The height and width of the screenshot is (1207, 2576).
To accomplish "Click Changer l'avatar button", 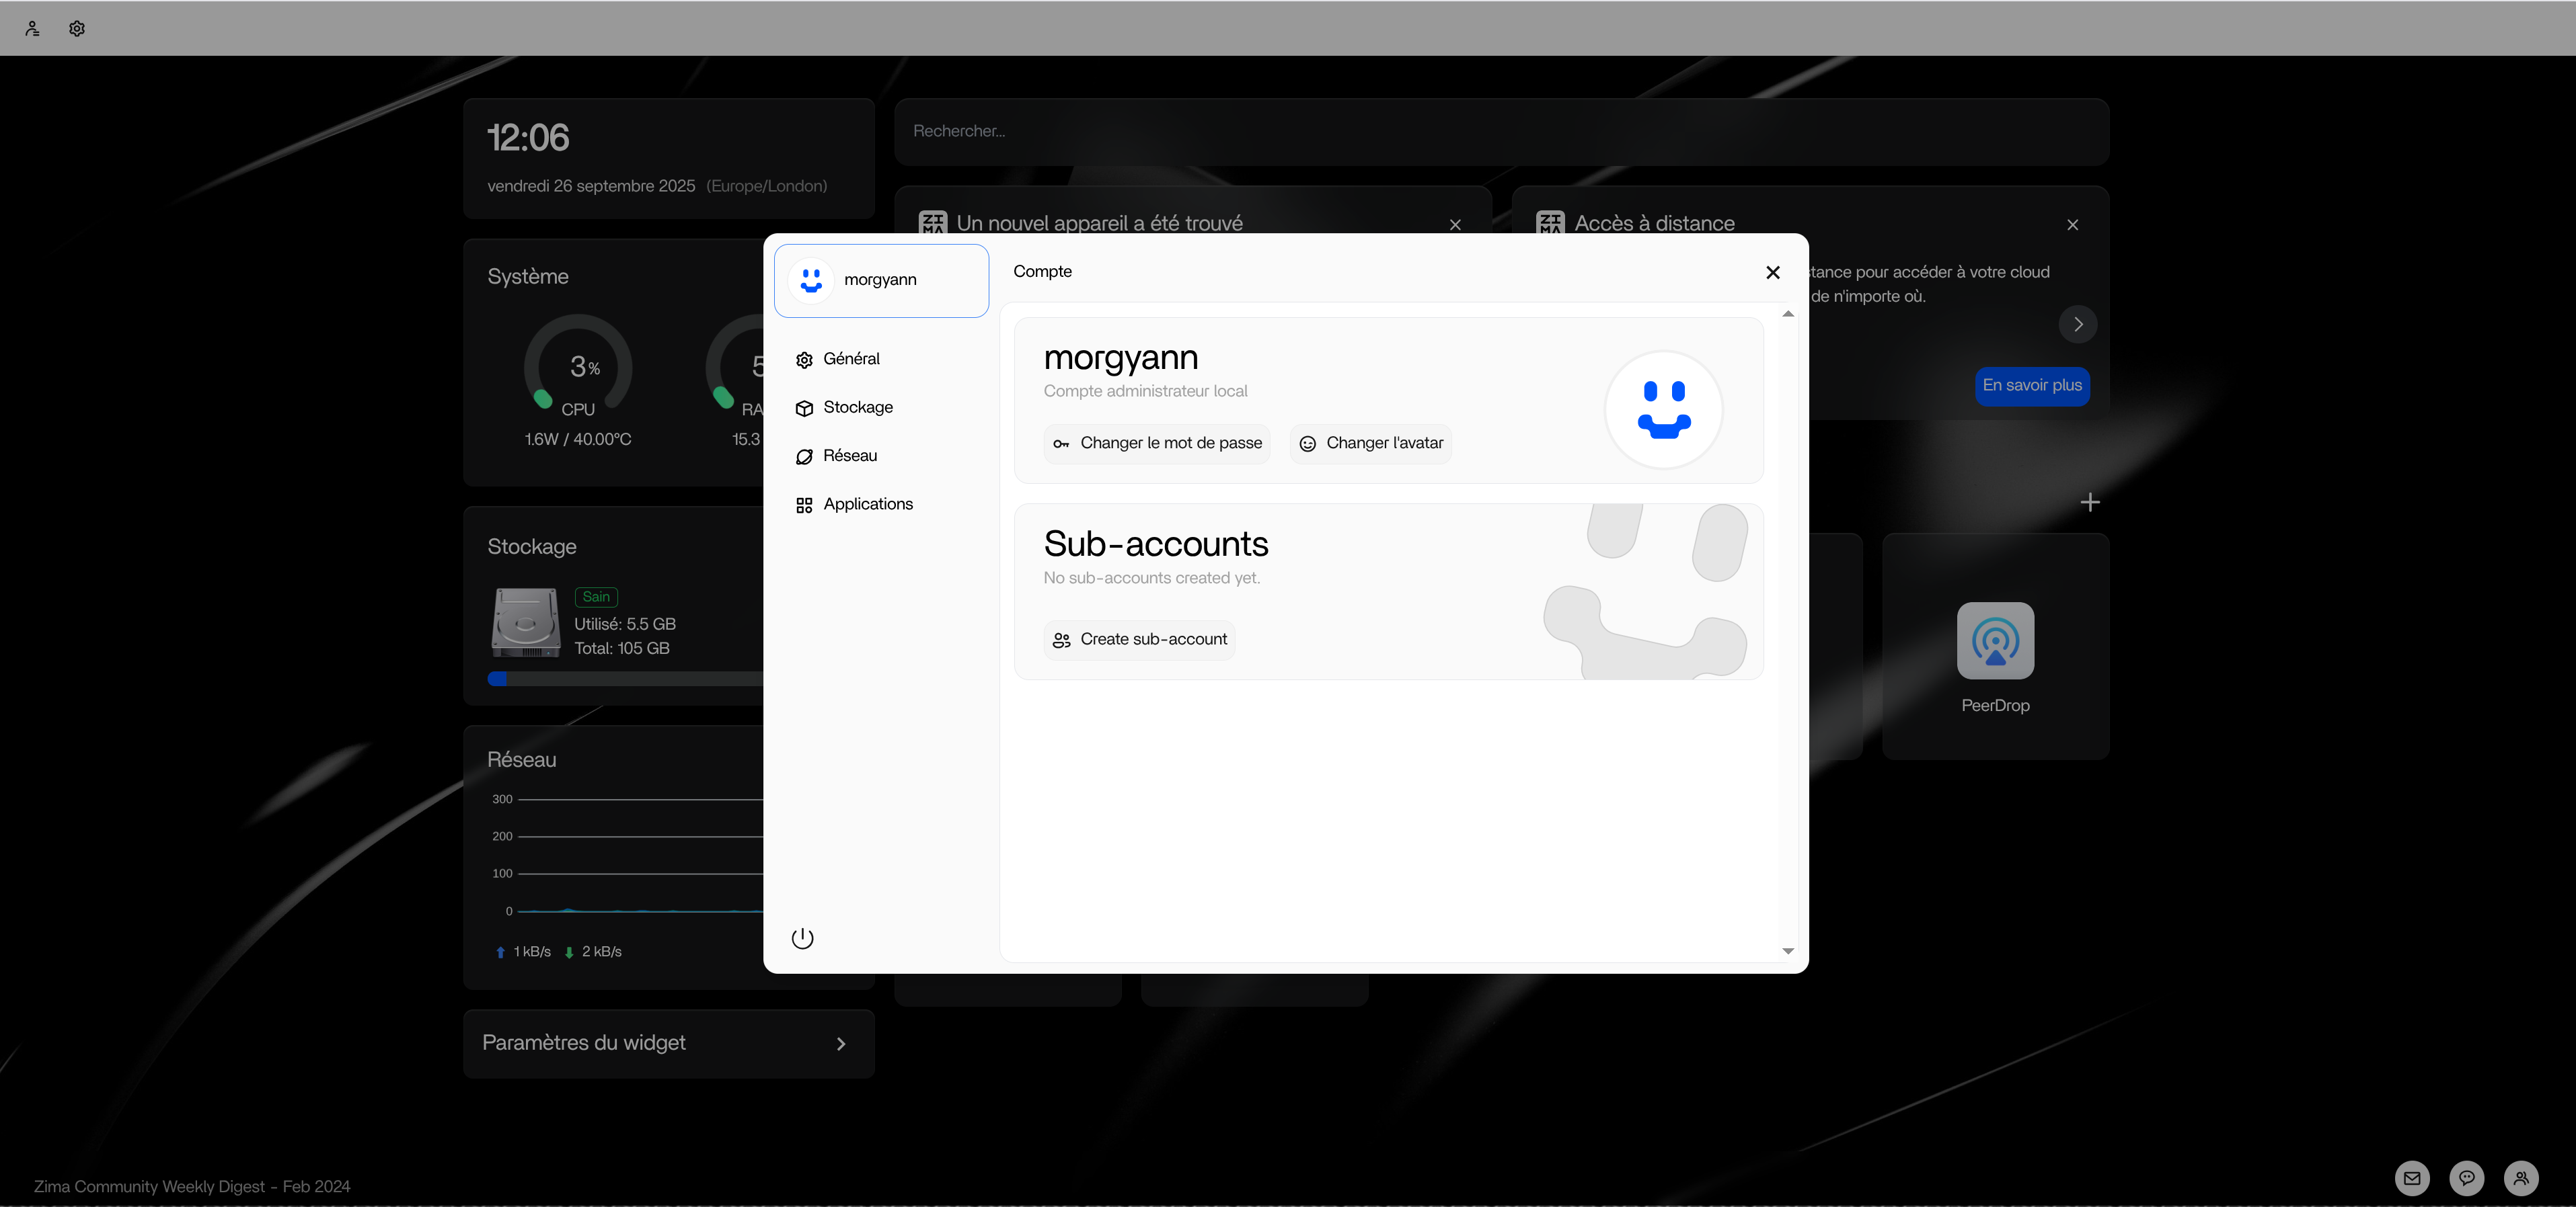I will (x=1370, y=444).
